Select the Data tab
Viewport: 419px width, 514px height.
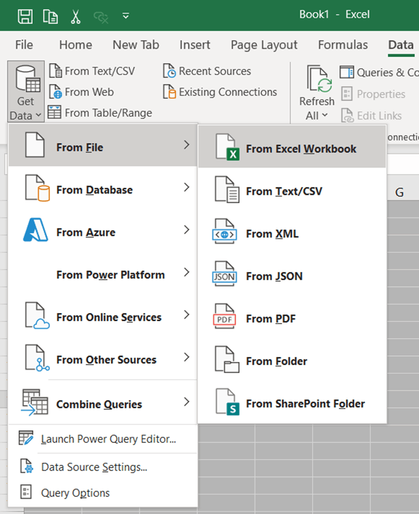(x=401, y=45)
